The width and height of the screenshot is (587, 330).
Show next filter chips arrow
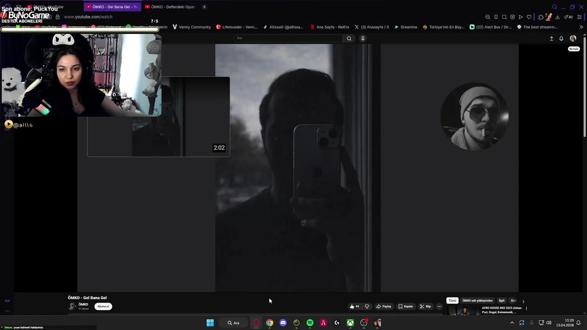coord(523,301)
